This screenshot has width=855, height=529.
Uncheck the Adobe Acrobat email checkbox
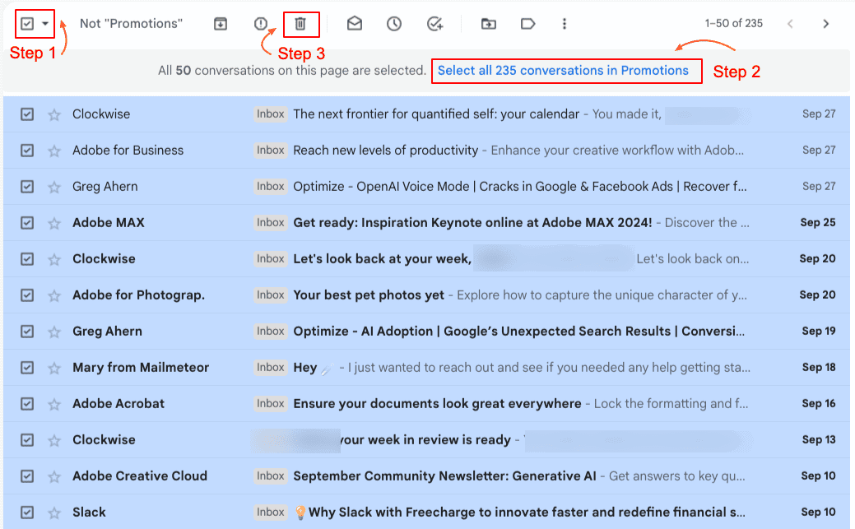pyautogui.click(x=26, y=404)
